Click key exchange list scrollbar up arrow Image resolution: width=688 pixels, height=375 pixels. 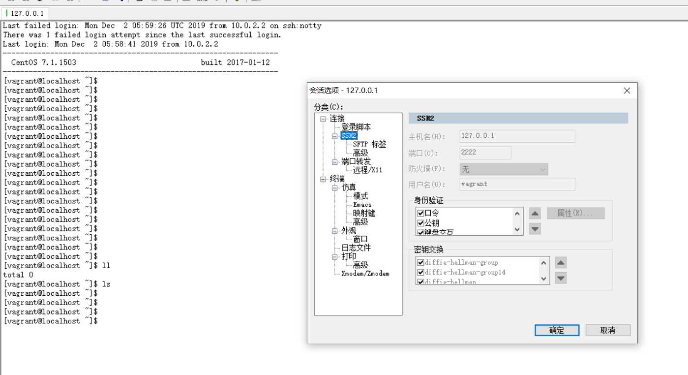point(543,262)
